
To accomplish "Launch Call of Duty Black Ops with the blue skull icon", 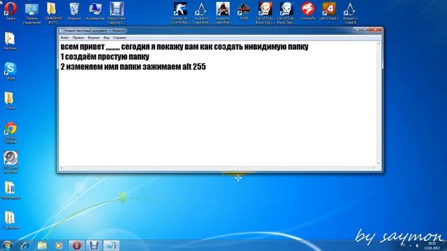I will tap(286, 13).
